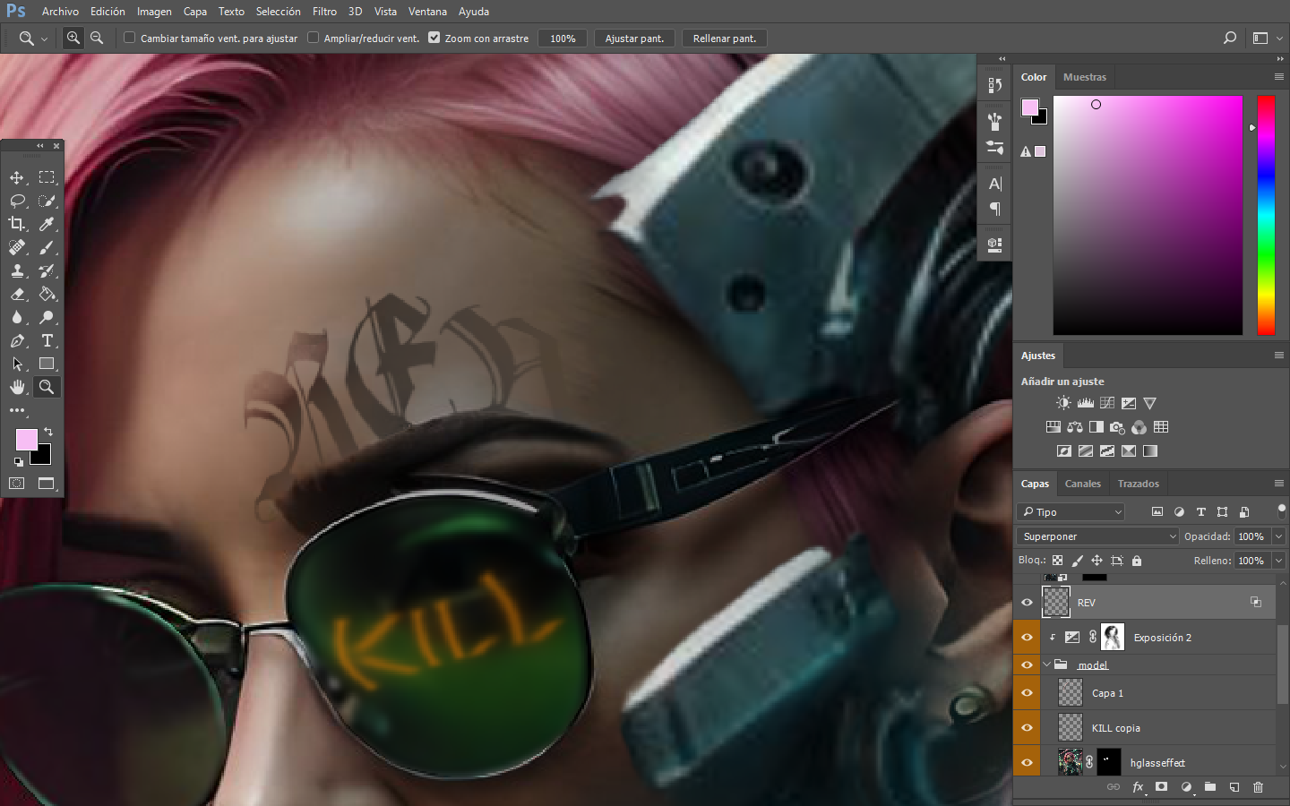Click the Zoom In icon in options bar
Image resolution: width=1290 pixels, height=806 pixels.
[x=73, y=38]
